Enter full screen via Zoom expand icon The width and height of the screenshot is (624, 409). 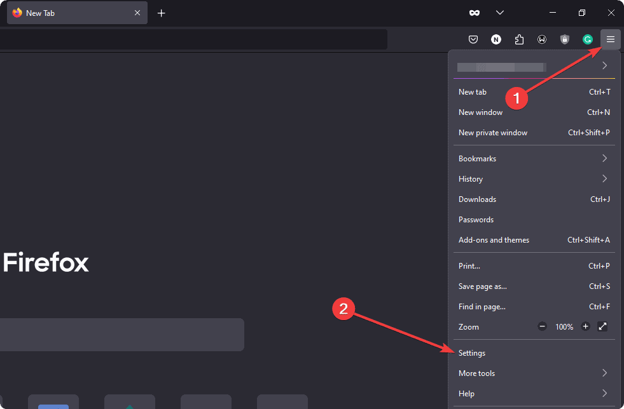[602, 326]
